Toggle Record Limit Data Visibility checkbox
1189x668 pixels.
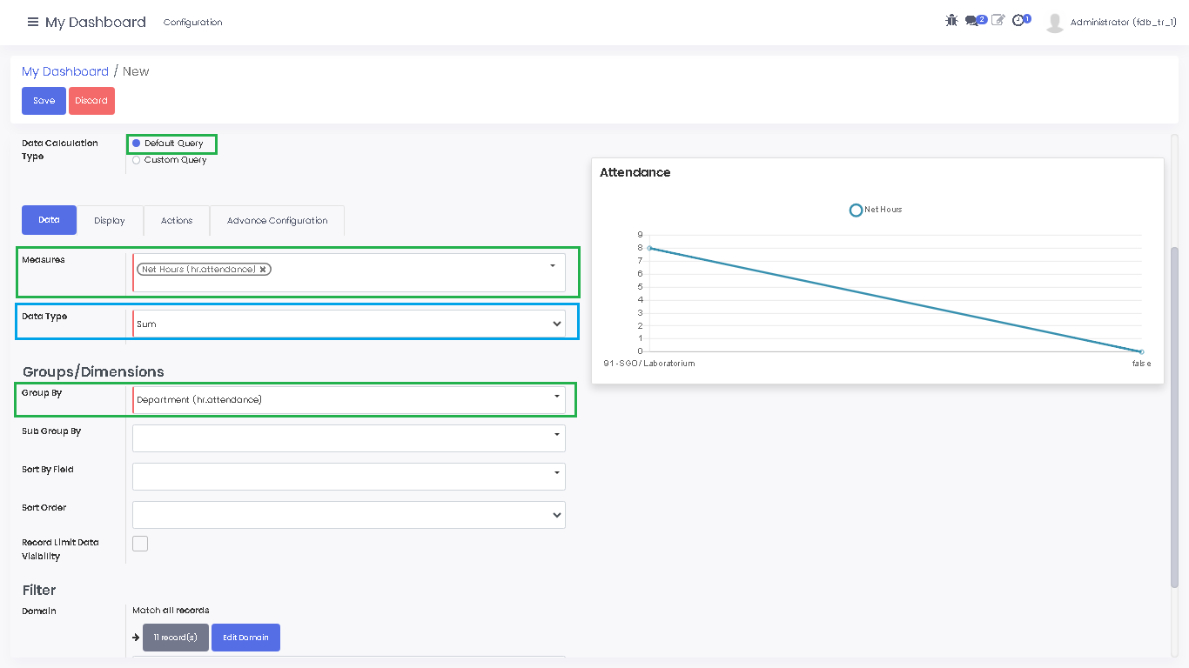[x=140, y=544]
